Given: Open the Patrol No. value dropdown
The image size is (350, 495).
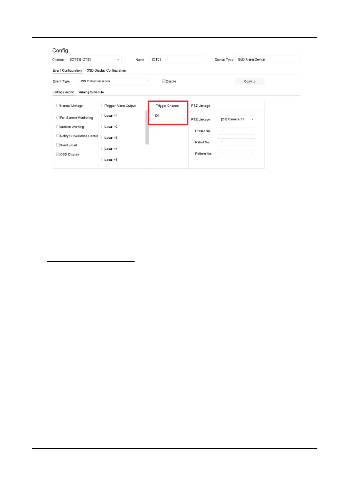Looking at the screenshot, I should coord(237,142).
